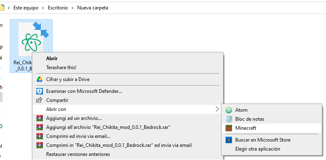Click the Microsoft Store icon in submenu

(229, 140)
